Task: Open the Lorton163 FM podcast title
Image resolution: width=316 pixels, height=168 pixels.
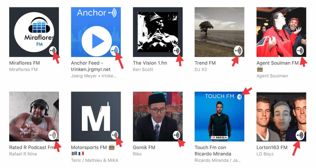Action: [272, 147]
